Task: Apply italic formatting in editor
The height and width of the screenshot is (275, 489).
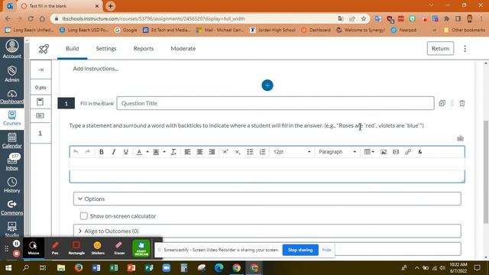Action: [x=114, y=152]
